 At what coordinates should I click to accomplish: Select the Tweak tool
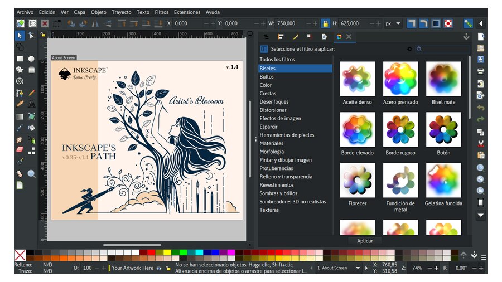[20, 140]
